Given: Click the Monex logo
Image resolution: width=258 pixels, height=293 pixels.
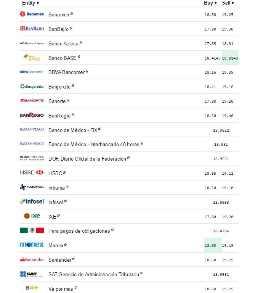Looking at the screenshot, I should click(32, 245).
